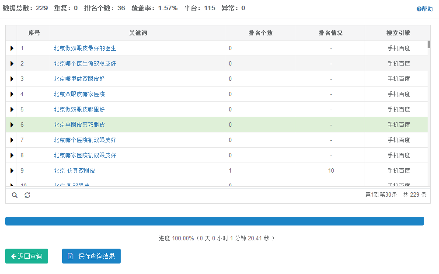
Task: Open keyword link 北京哪个医院割双眼皮好
Action: click(85, 140)
